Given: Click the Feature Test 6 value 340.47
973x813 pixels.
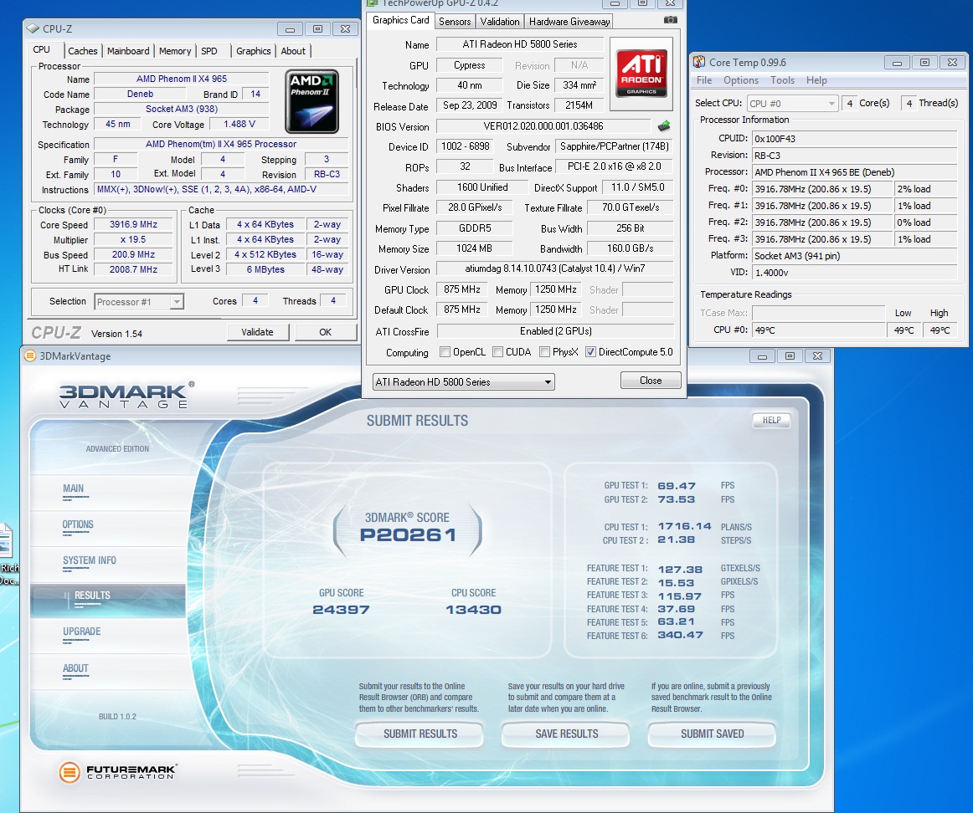Looking at the screenshot, I should pyautogui.click(x=680, y=635).
